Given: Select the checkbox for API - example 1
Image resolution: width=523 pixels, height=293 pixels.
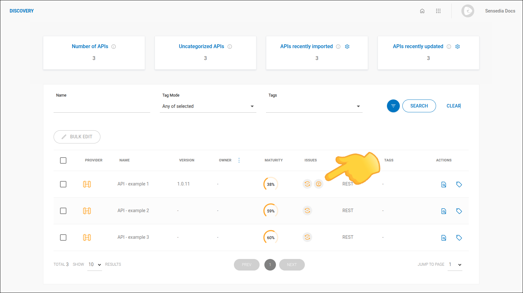Looking at the screenshot, I should [x=63, y=184].
